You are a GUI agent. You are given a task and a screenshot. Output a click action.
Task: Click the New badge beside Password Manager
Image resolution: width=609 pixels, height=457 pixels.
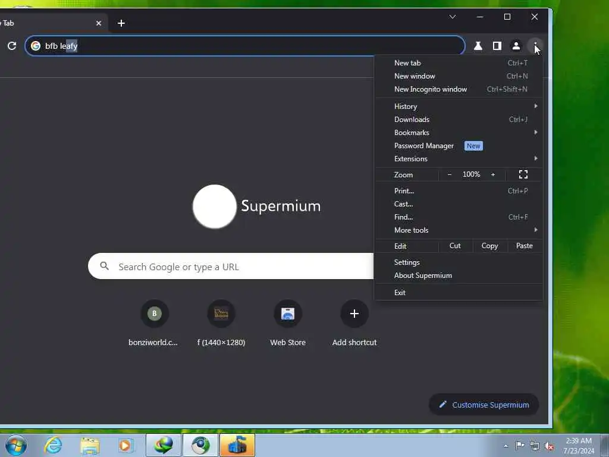coord(473,146)
